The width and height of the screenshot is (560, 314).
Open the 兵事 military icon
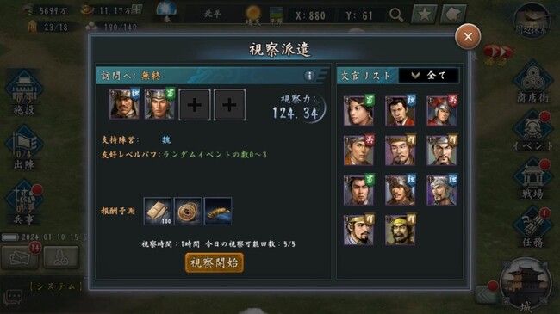pyautogui.click(x=24, y=202)
